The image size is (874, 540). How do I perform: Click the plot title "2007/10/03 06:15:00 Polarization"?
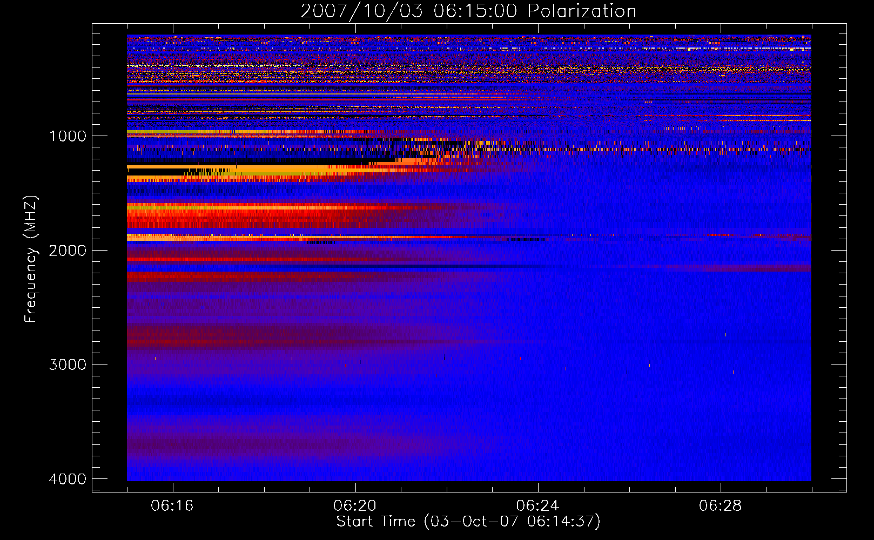pyautogui.click(x=468, y=11)
